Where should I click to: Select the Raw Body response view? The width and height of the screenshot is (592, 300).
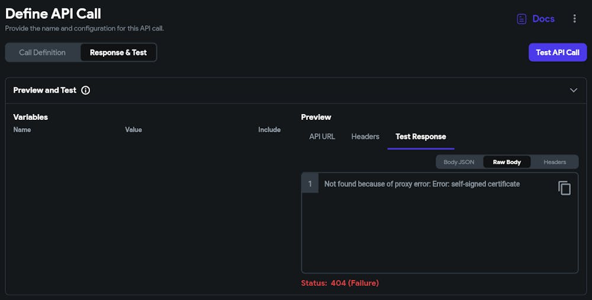507,162
